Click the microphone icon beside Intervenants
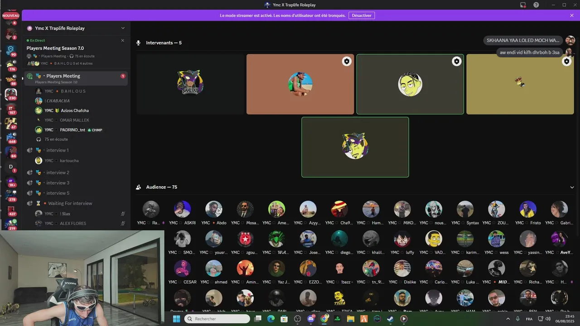The width and height of the screenshot is (580, 326). (x=139, y=43)
